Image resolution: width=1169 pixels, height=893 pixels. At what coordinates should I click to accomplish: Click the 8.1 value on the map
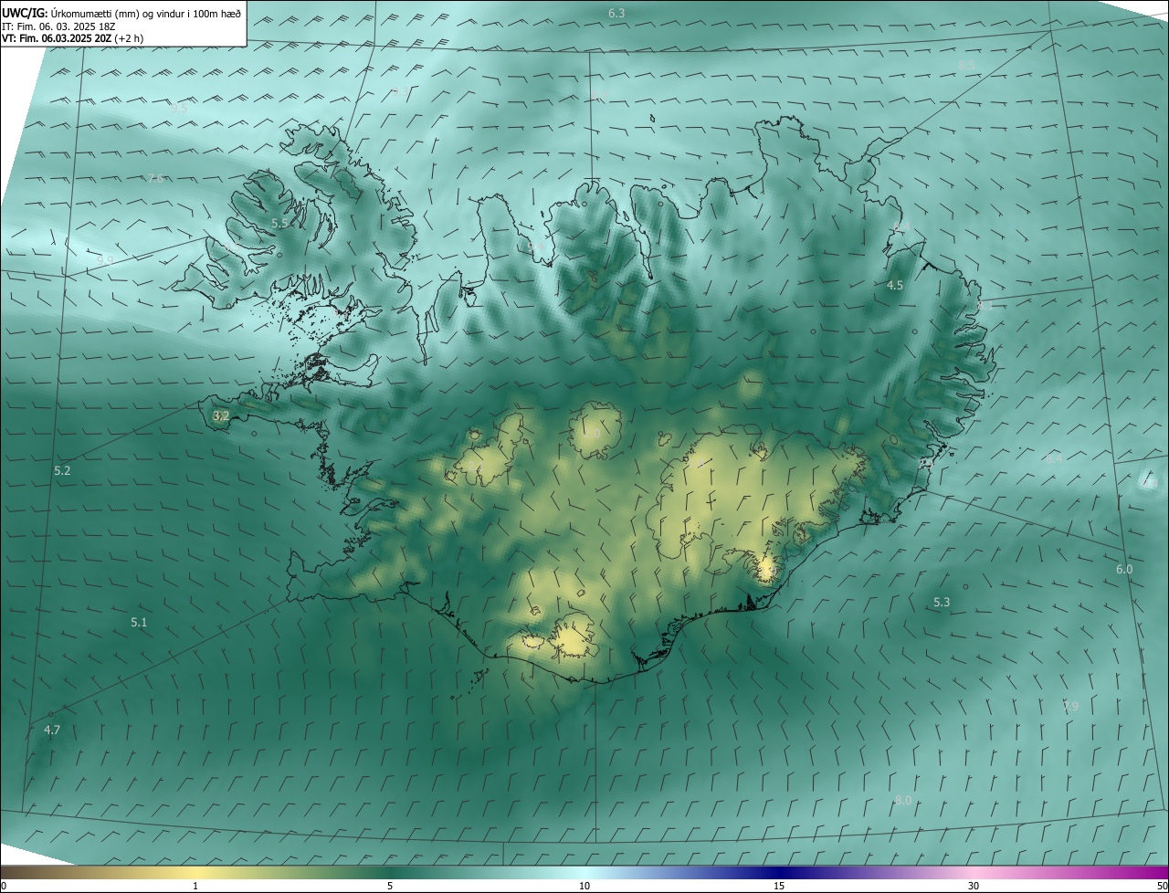(985, 306)
